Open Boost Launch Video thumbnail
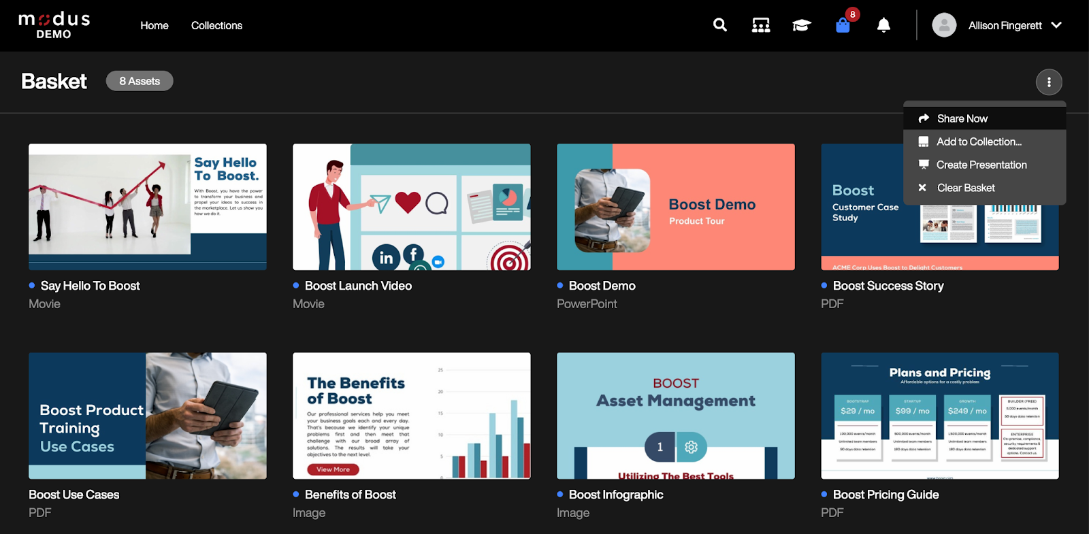The image size is (1089, 534). click(412, 207)
